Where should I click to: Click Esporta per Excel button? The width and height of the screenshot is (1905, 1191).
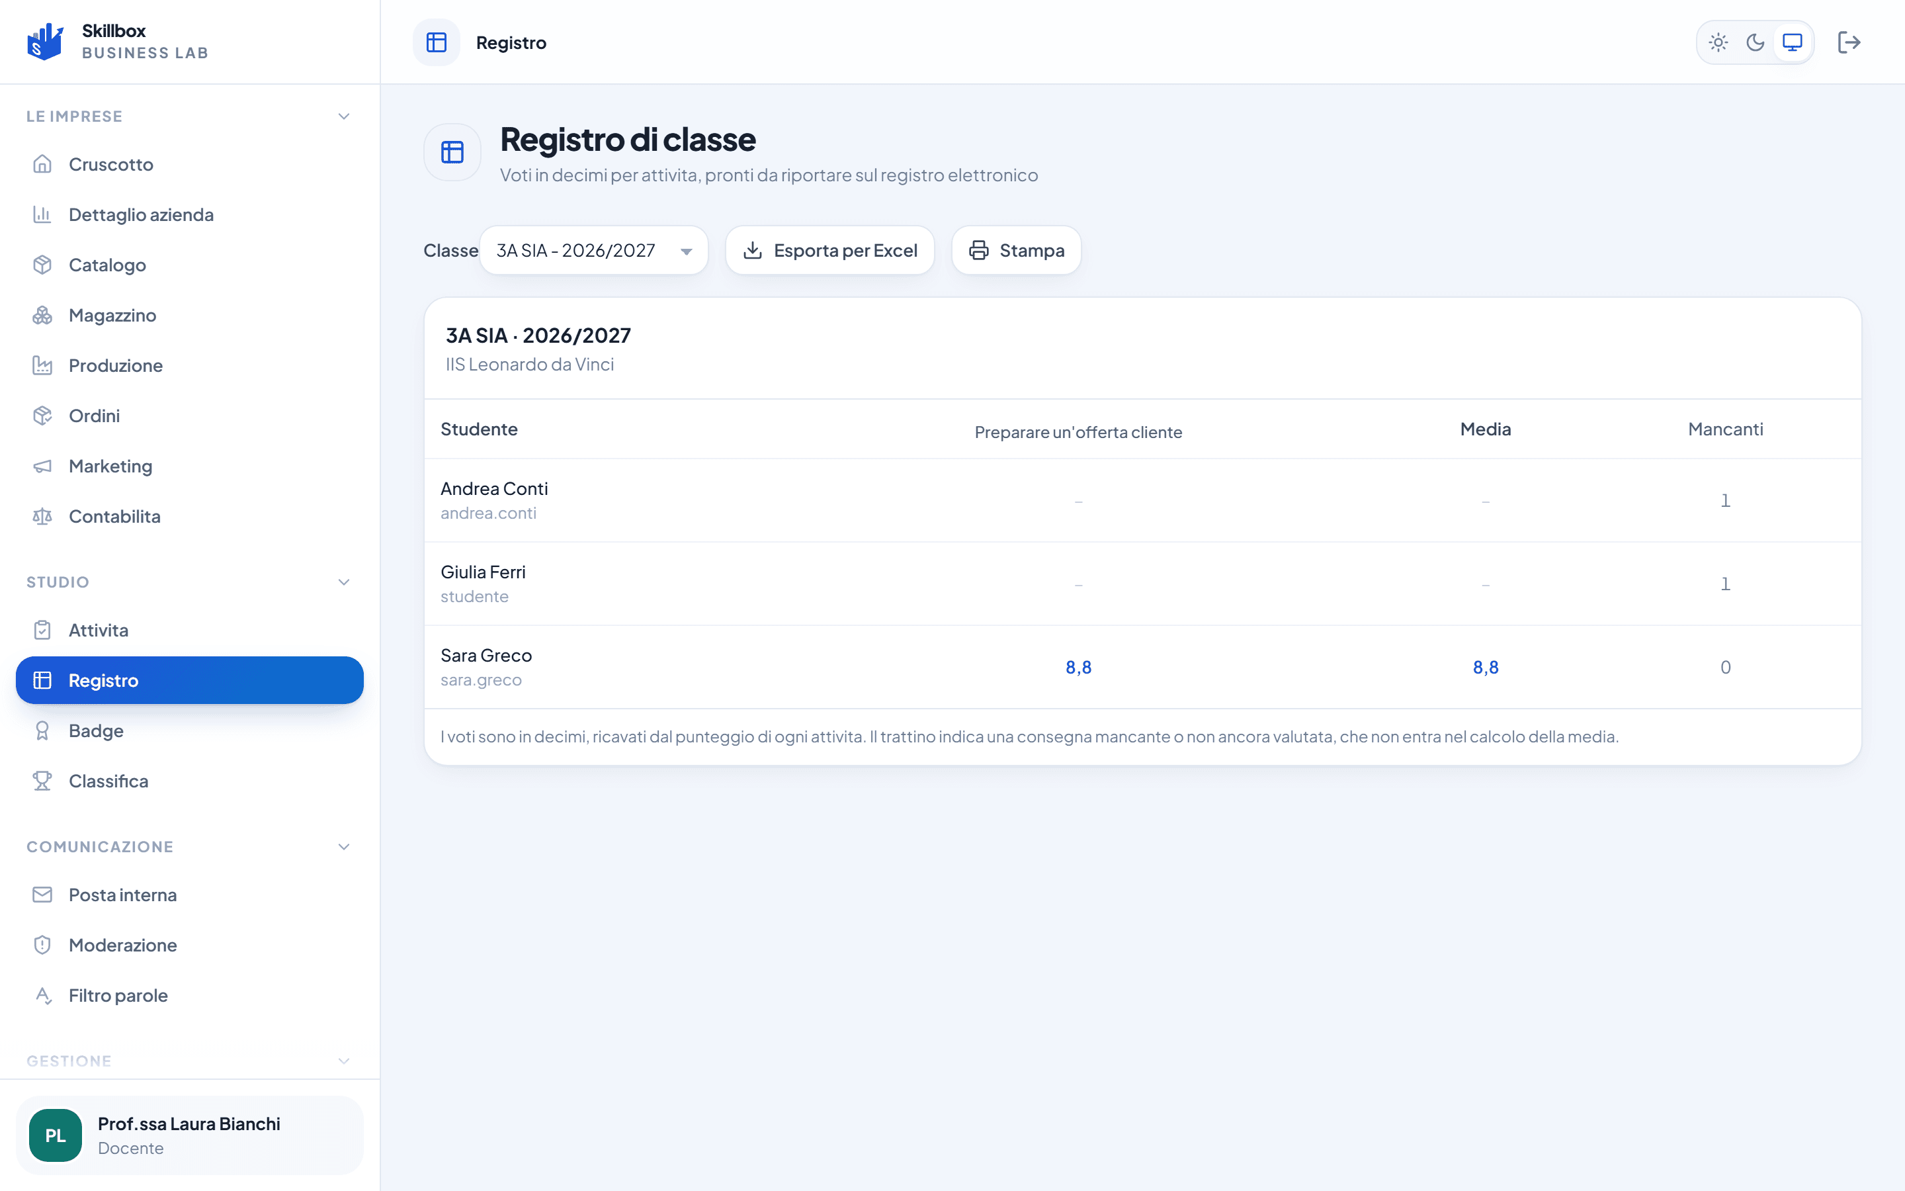829,251
